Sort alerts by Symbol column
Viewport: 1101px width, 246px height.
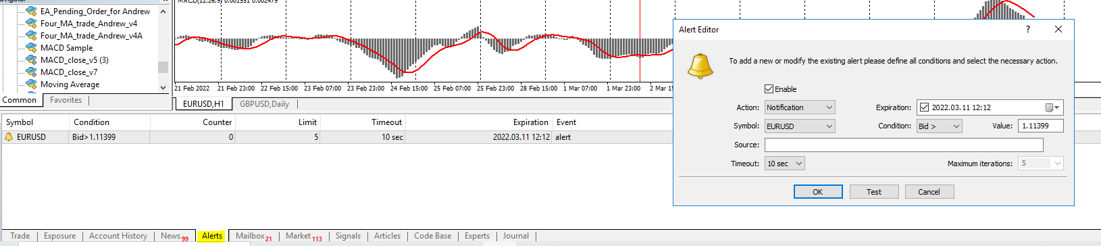tap(36, 122)
